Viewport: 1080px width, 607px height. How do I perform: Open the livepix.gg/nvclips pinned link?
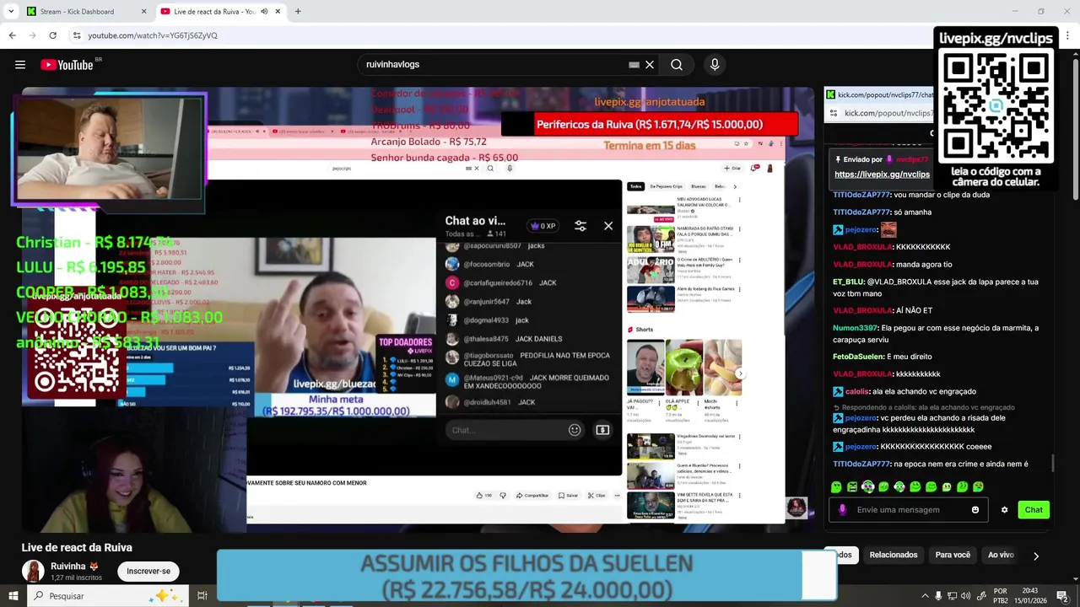coord(882,175)
